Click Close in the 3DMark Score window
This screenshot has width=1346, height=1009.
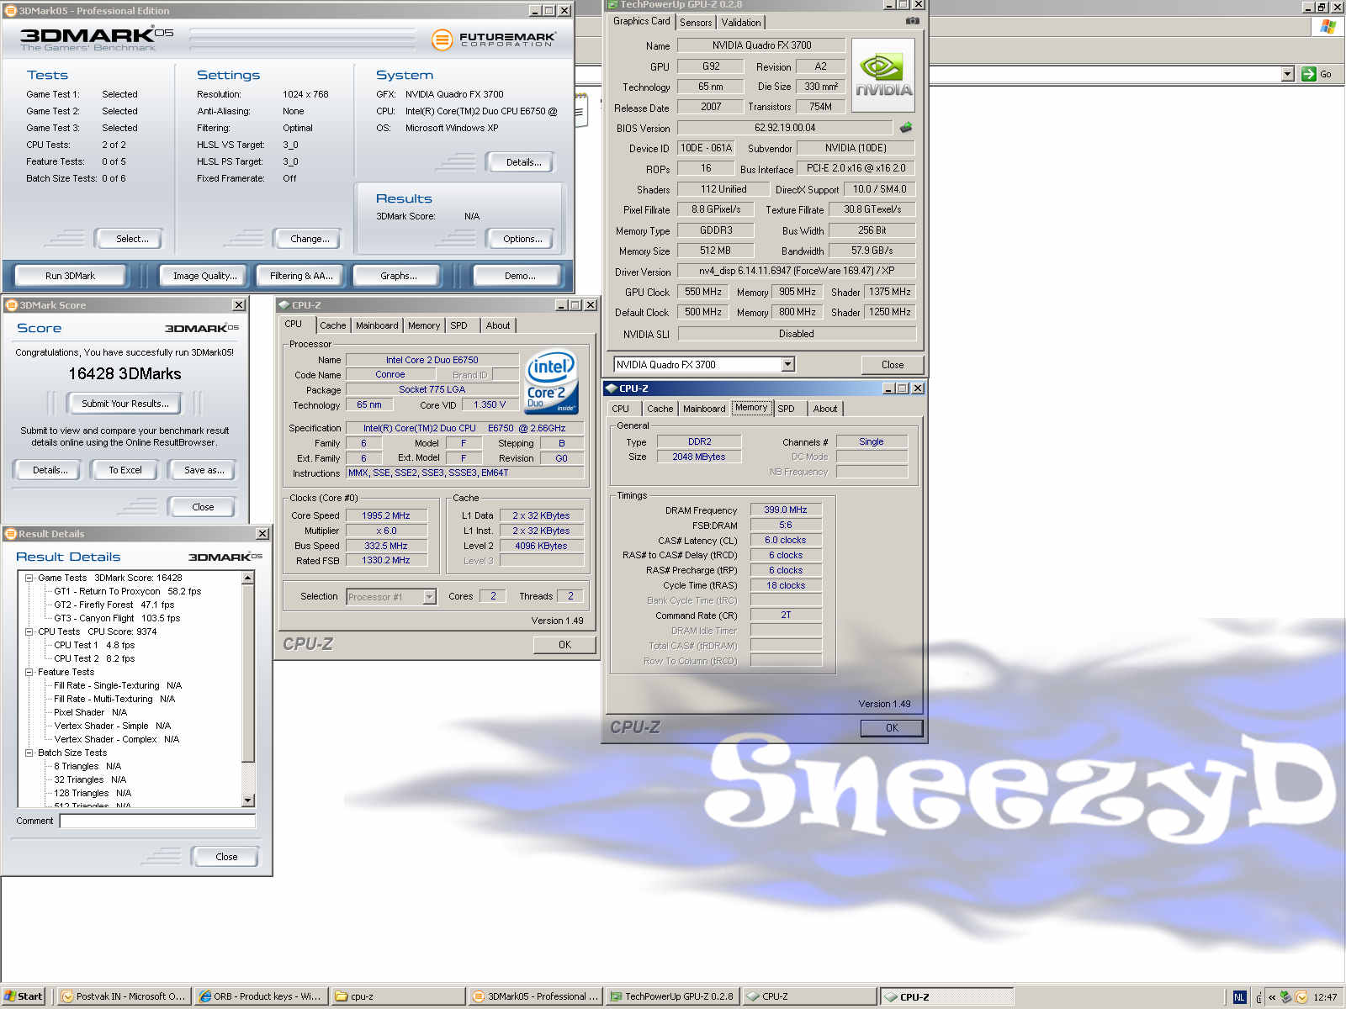(203, 507)
